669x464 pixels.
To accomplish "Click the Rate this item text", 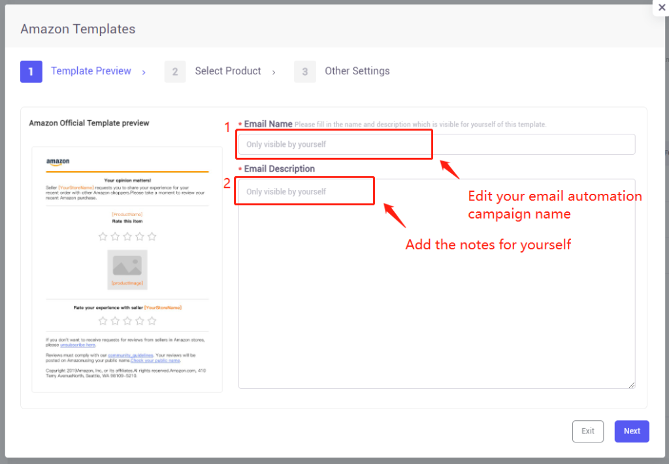I will tap(127, 221).
